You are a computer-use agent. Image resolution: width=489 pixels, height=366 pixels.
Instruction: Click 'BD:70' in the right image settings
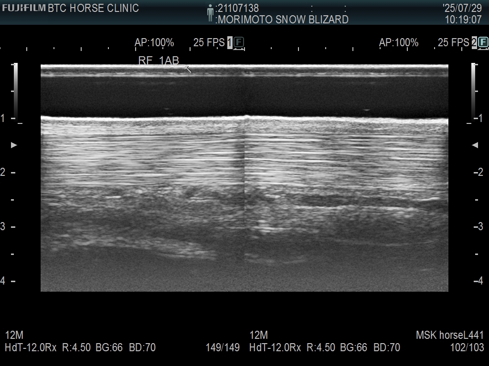[x=387, y=347]
